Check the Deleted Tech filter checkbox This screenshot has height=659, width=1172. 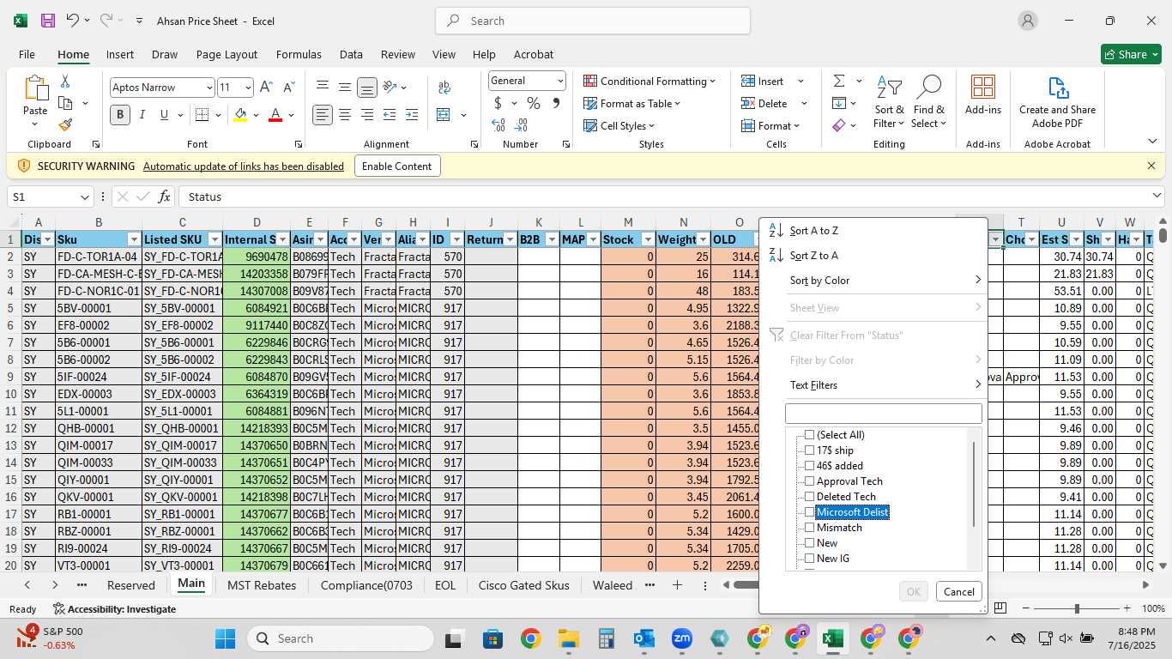pyautogui.click(x=809, y=497)
